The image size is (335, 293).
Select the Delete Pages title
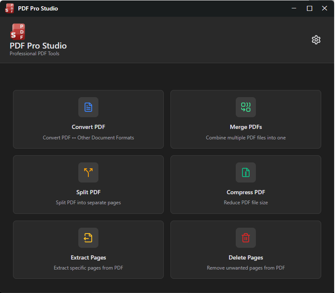point(246,258)
